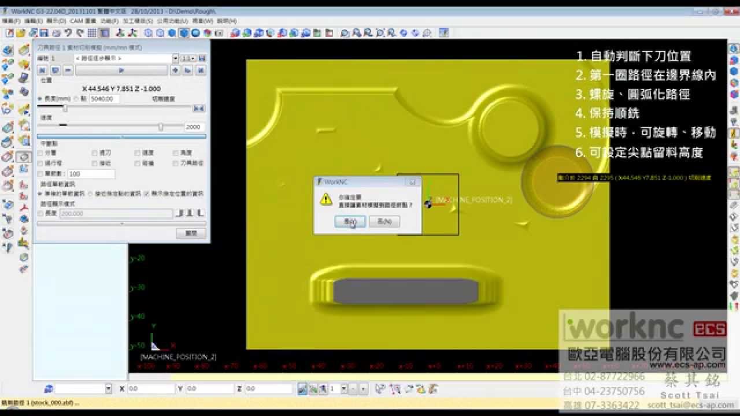740x416 pixels.
Task: Enable the 分層 checkbox
Action: 40,153
